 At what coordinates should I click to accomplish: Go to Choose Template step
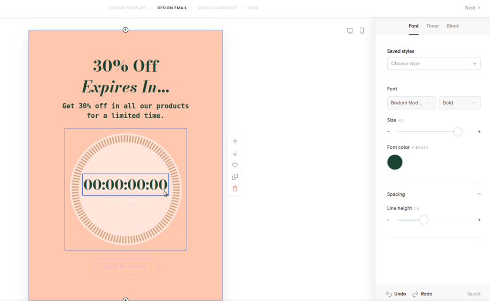[127, 8]
